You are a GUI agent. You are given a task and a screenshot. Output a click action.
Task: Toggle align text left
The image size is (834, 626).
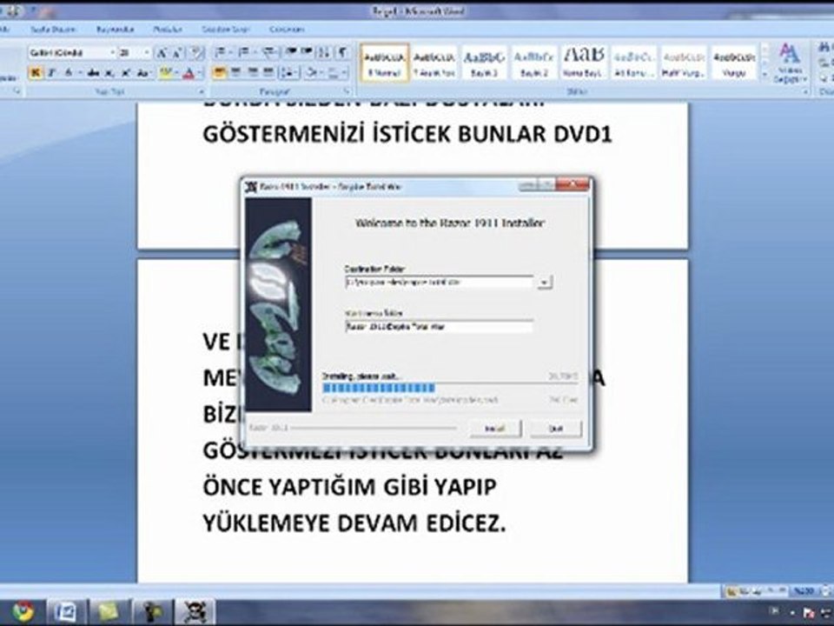coord(219,72)
